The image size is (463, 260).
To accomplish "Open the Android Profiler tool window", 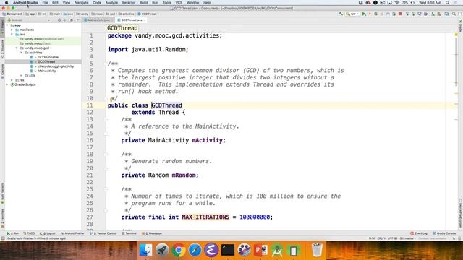I will tap(72, 233).
